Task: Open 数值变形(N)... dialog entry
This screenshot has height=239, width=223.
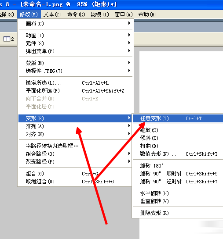Action: [x=178, y=154]
